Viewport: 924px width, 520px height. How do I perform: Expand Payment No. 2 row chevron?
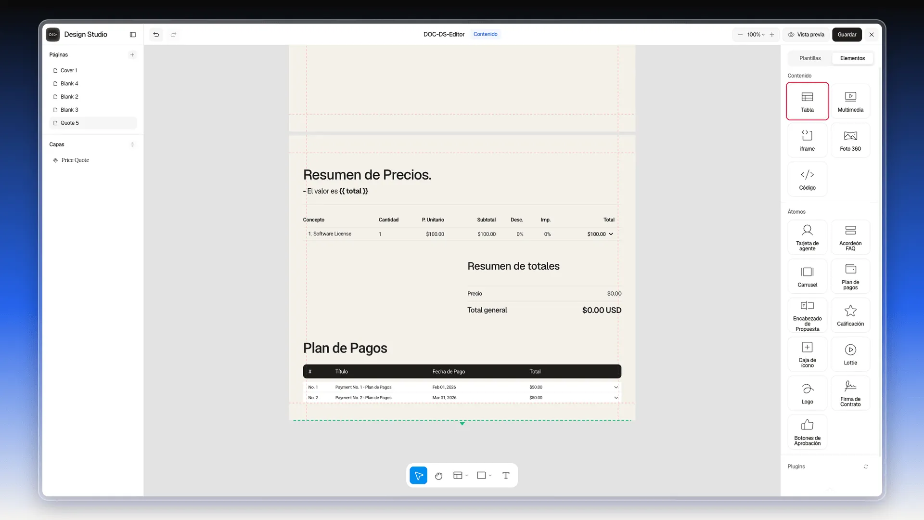coord(616,398)
